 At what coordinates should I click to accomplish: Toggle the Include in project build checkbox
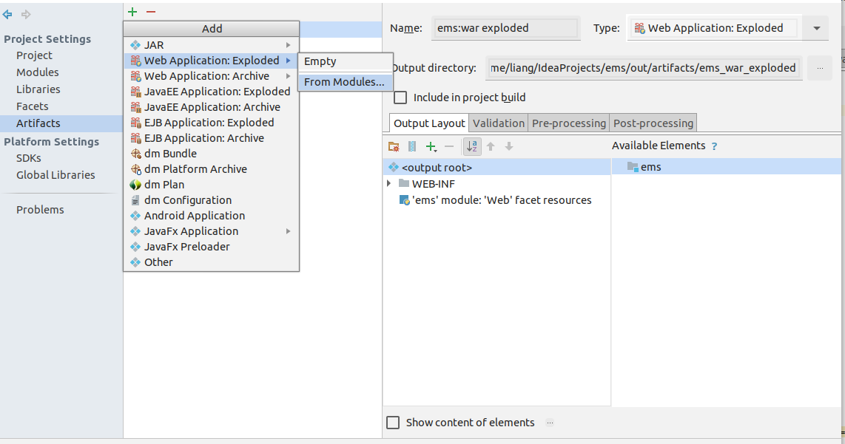click(400, 98)
